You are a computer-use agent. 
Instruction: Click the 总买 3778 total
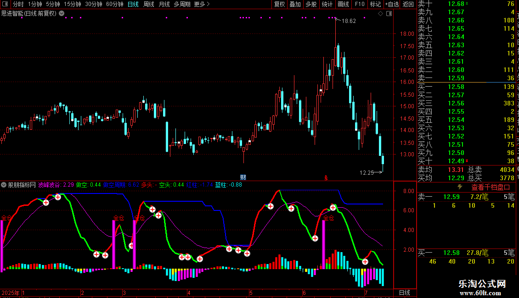click(491, 178)
